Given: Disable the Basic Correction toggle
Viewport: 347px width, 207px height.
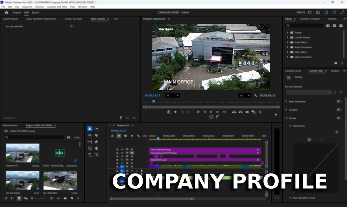Looking at the screenshot, I should [339, 102].
